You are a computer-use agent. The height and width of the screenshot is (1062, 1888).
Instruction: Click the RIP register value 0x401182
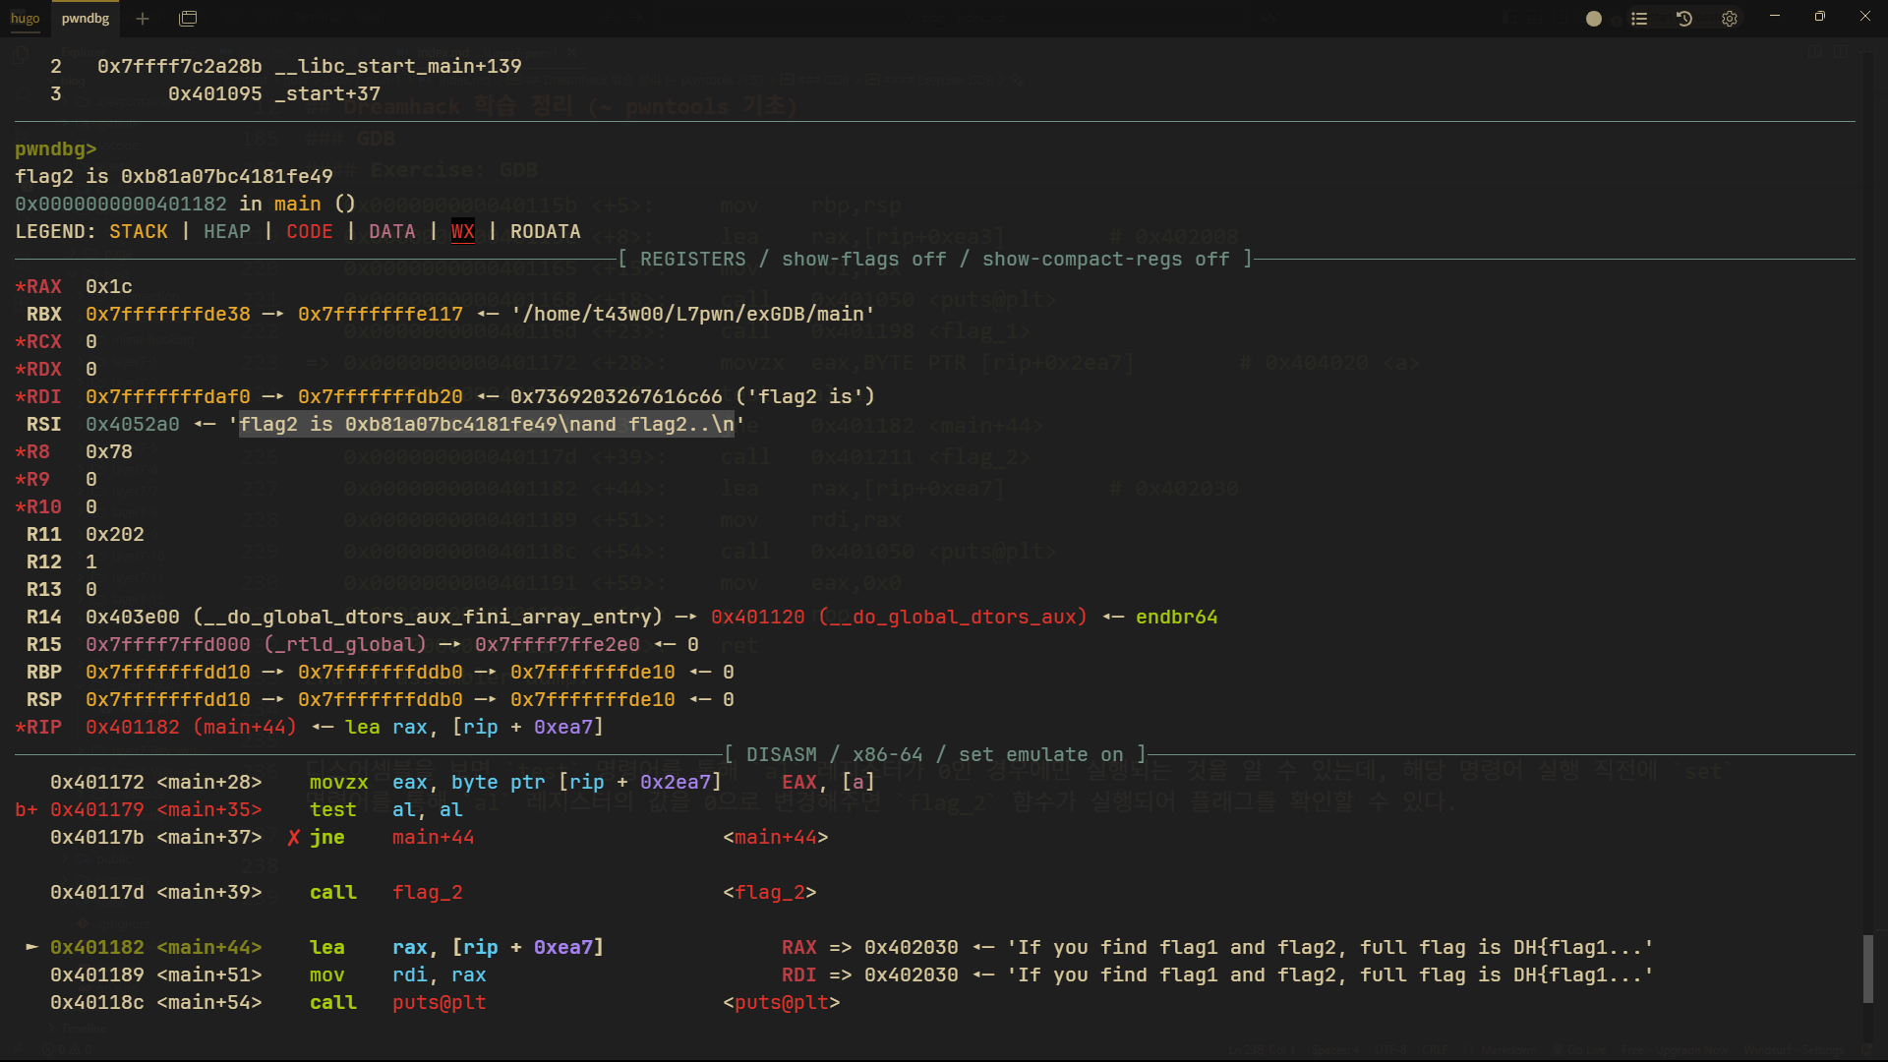tap(133, 728)
